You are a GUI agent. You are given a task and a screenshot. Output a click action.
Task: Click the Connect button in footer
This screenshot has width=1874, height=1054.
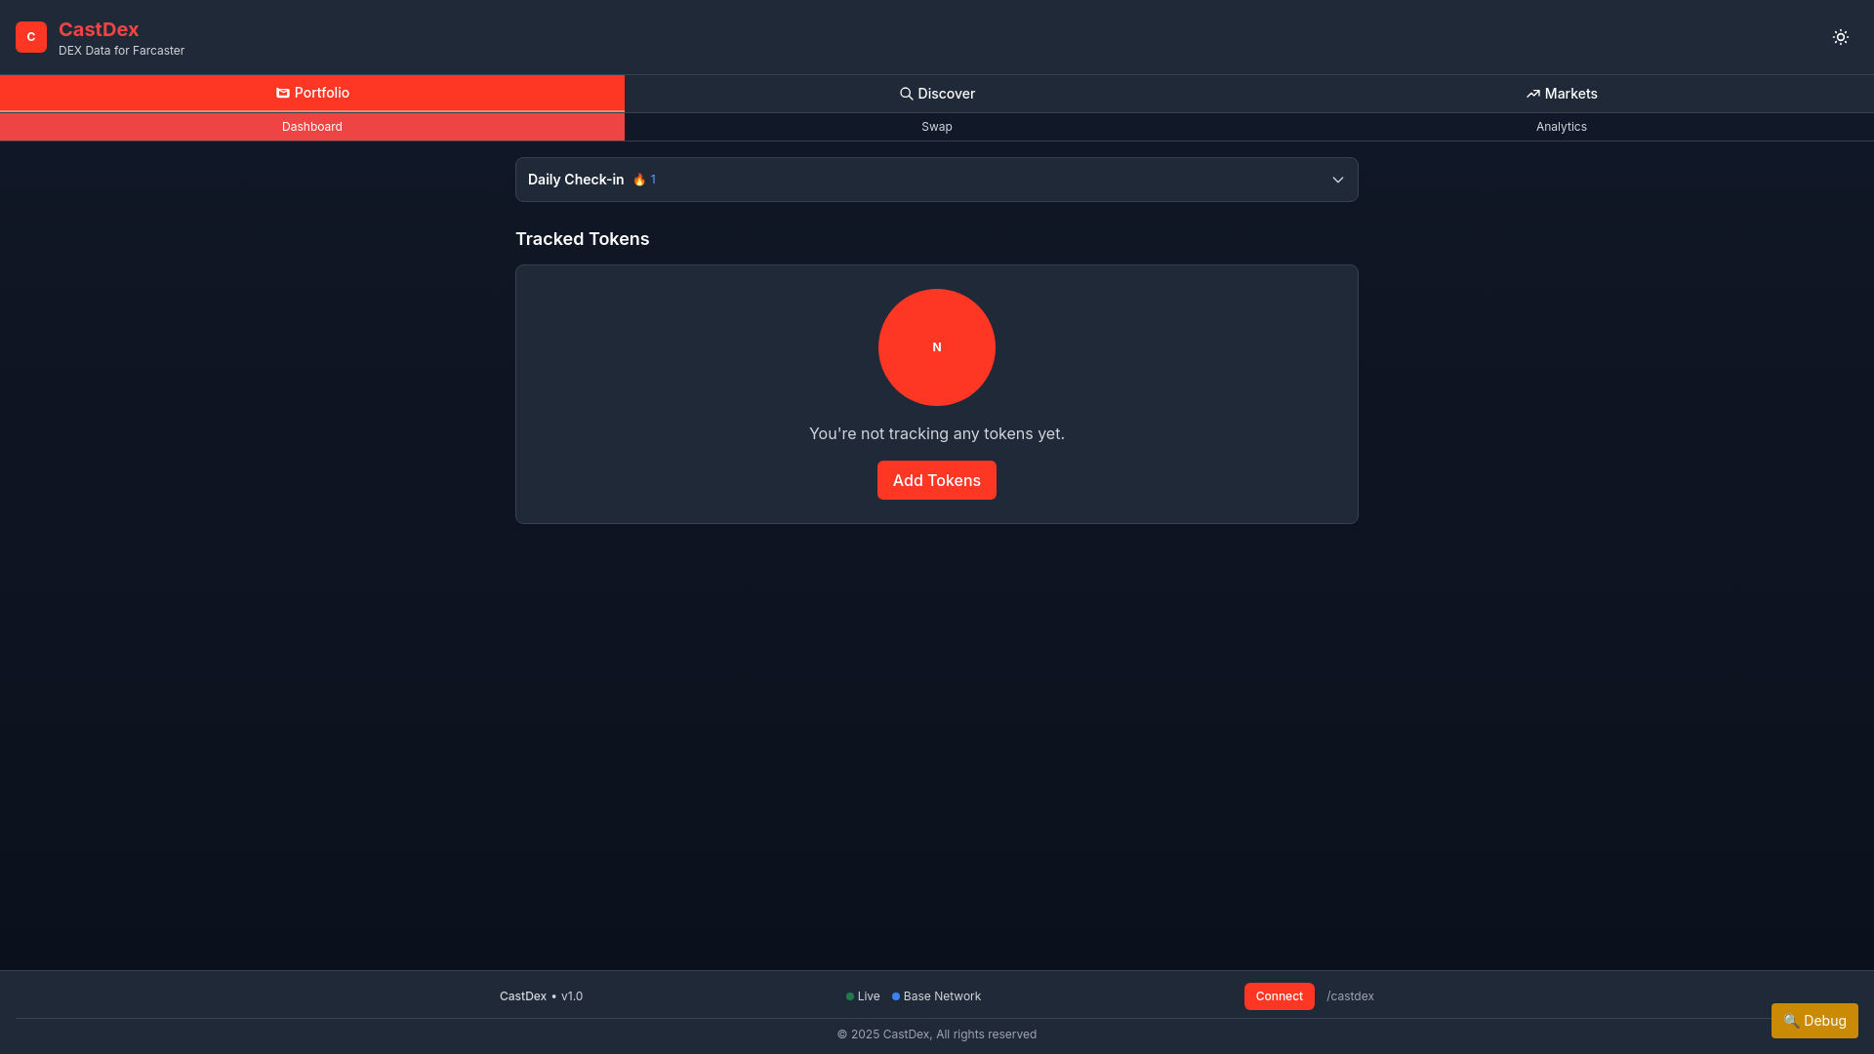(1279, 996)
